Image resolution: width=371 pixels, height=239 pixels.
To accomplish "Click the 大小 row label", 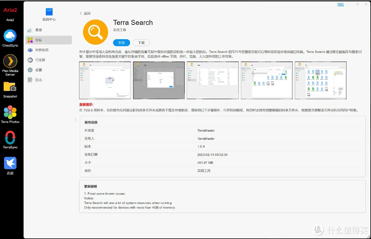I will (x=88, y=162).
